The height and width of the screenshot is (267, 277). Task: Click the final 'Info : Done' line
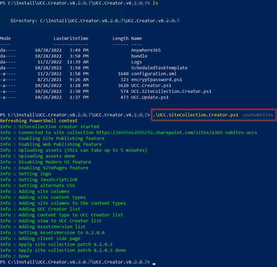pyautogui.click(x=15, y=256)
